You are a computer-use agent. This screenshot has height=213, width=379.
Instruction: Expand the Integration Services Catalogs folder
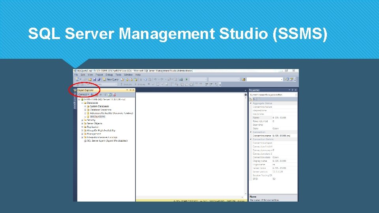(82, 137)
